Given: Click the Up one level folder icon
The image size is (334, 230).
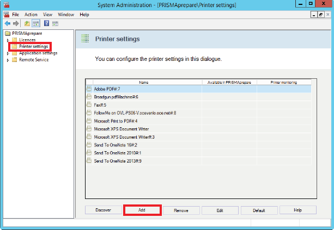Looking at the screenshot, I should 27,23.
